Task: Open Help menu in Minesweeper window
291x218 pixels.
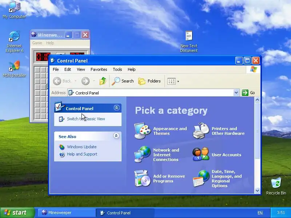Action: 50,43
